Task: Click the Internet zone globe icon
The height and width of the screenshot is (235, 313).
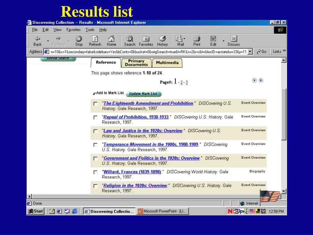Action: tap(242, 203)
